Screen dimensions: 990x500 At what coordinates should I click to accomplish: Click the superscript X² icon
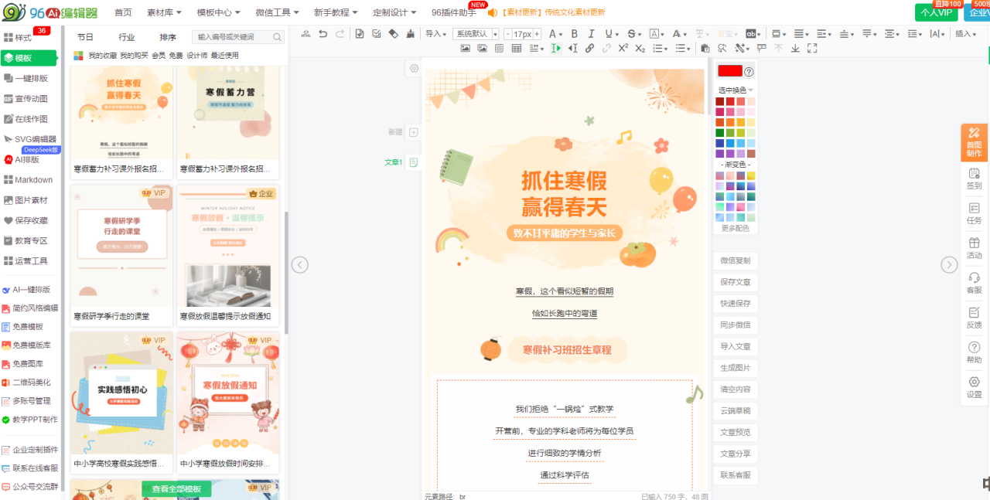pos(623,48)
